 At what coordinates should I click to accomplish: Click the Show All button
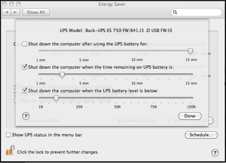pyautogui.click(x=36, y=12)
